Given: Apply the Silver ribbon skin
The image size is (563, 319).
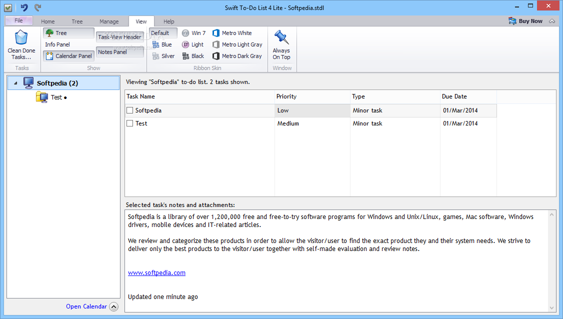Looking at the screenshot, I should [163, 56].
